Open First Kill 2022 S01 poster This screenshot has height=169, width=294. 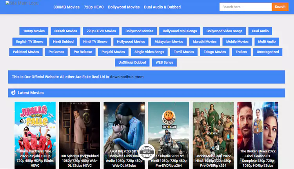pos(124,135)
